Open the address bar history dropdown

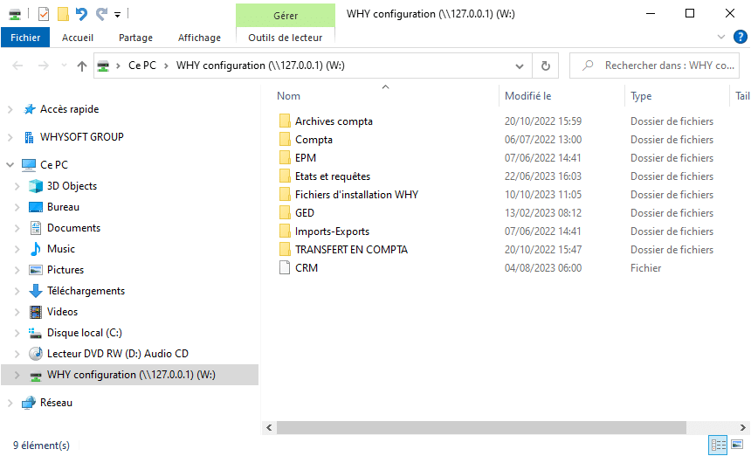point(520,66)
